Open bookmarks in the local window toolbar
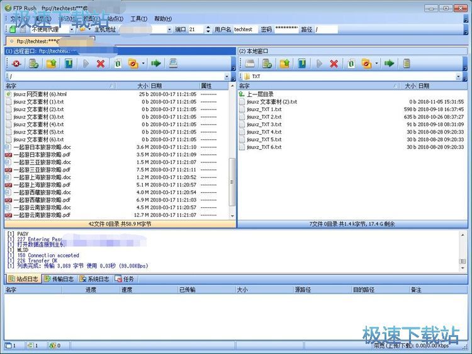This screenshot has width=472, height=354. (x=302, y=64)
